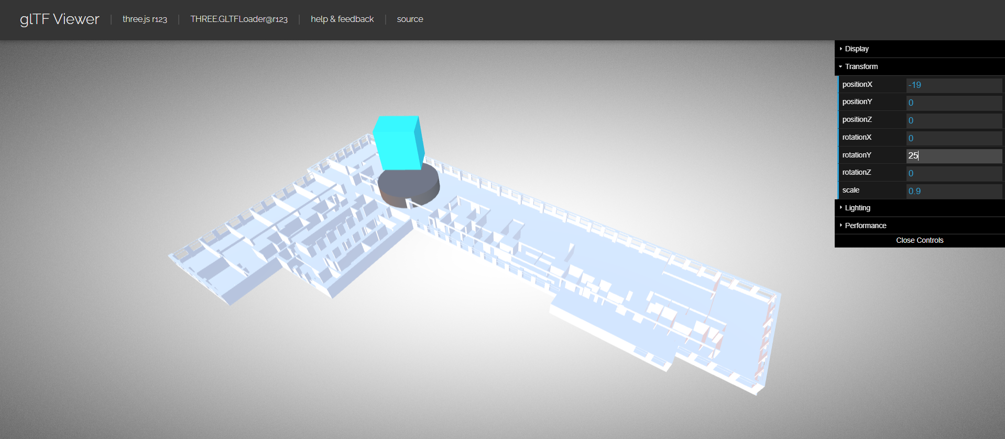Open the three.js r123 link
This screenshot has height=439, width=1005.
click(145, 19)
